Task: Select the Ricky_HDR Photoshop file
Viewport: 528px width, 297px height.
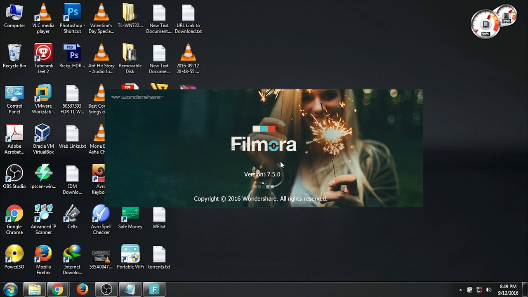Action: point(72,57)
